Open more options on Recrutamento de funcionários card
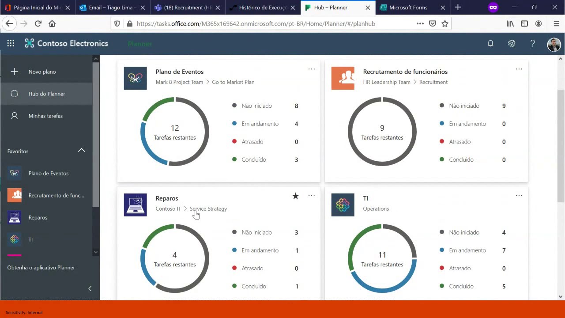Screen dimensions: 565x318 (519, 69)
